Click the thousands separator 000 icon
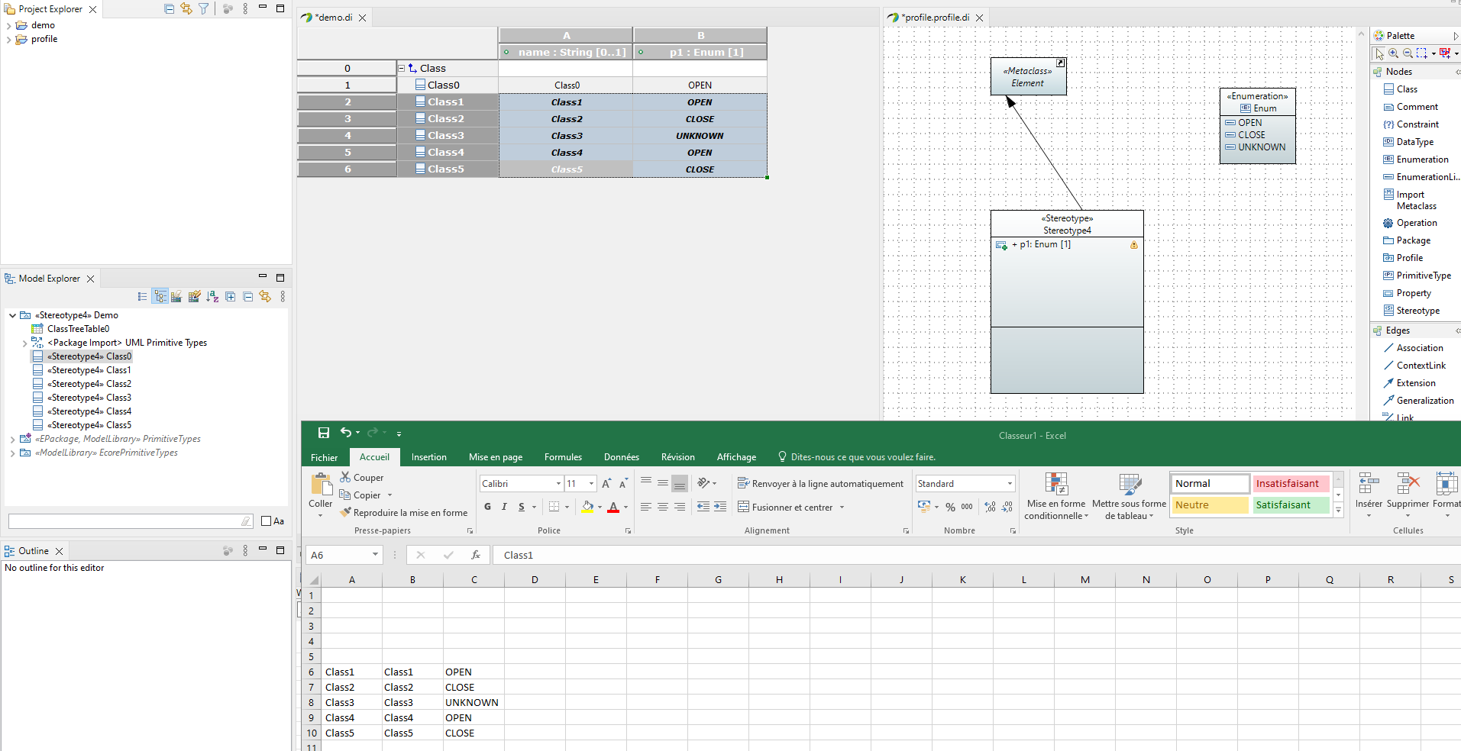The height and width of the screenshot is (751, 1461). (x=967, y=507)
